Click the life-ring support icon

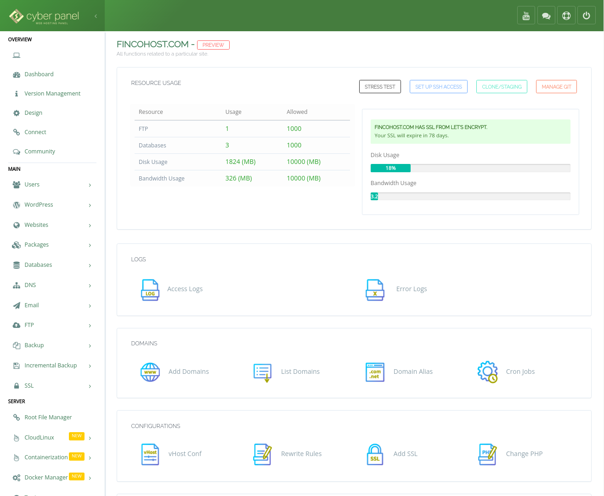(566, 16)
